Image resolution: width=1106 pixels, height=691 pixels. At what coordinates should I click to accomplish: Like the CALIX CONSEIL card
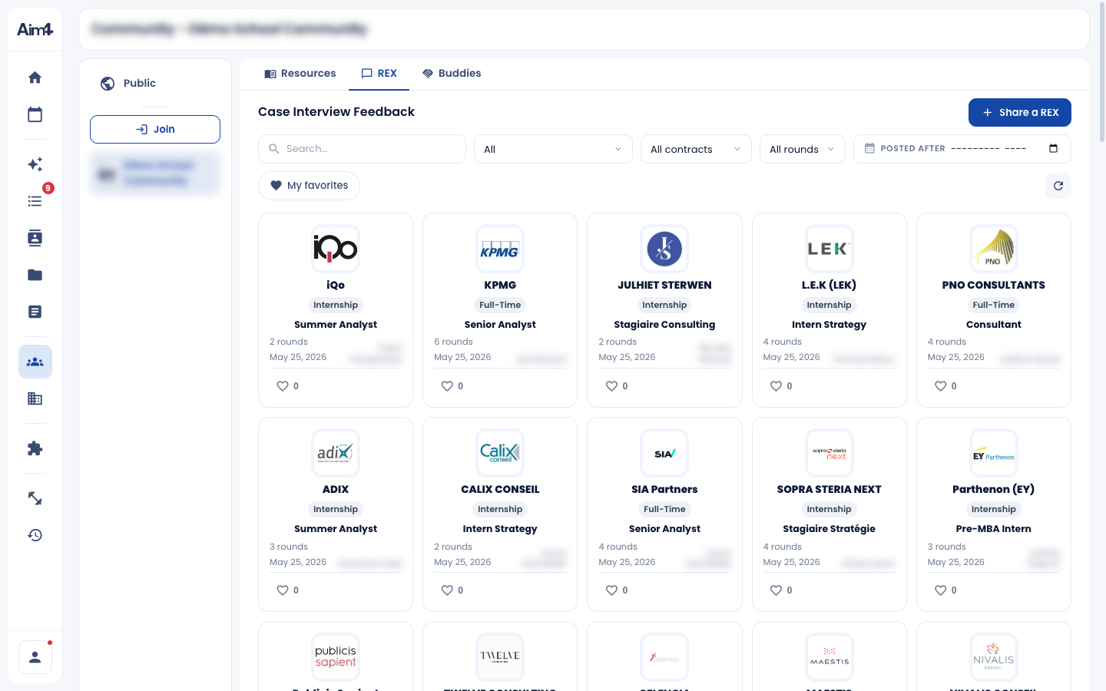(447, 590)
